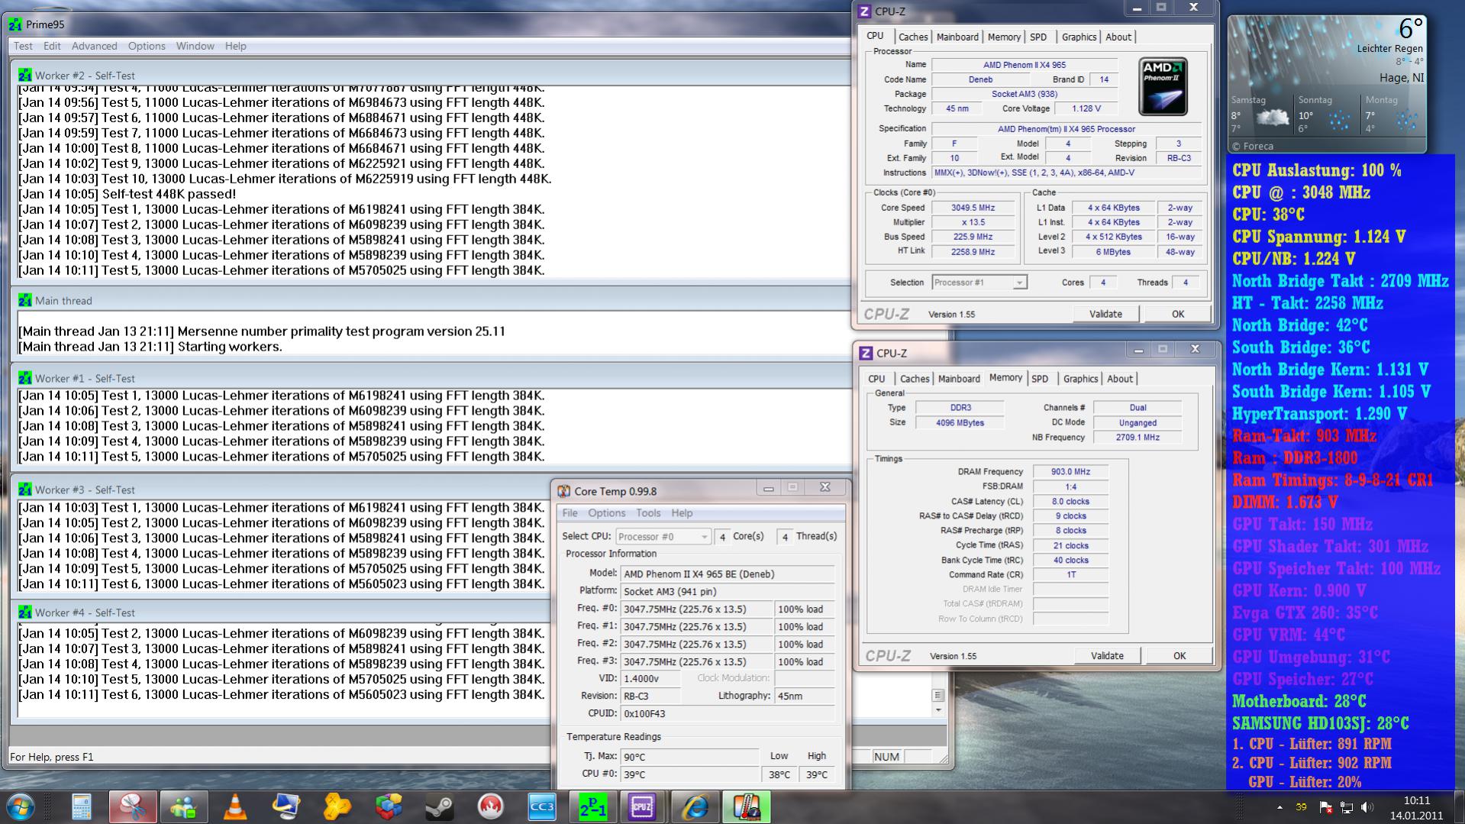Click the Worker #4 Self-Test window icon

coord(25,612)
